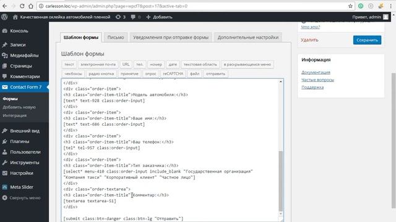
Task: Click the Сохранить button
Action: [367, 40]
